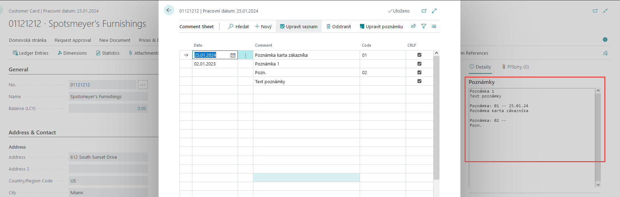The image size is (620, 197).
Task: Select the Detaily tab
Action: 480,67
